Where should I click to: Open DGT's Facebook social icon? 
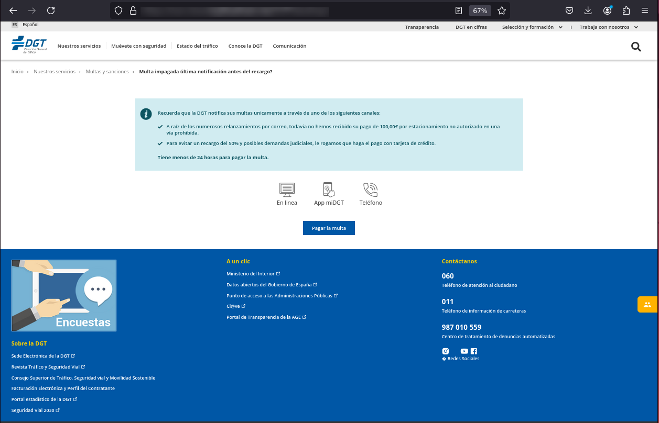pyautogui.click(x=473, y=351)
